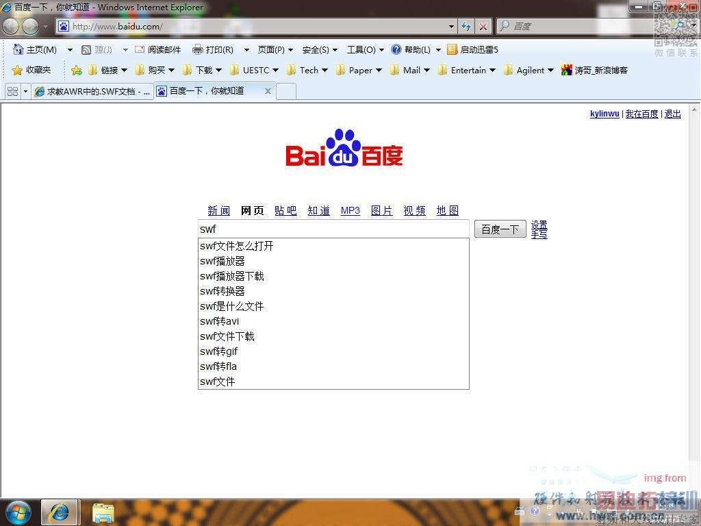Go to Baidu MP3 section
Viewport: 701px width, 526px height.
pyautogui.click(x=350, y=210)
